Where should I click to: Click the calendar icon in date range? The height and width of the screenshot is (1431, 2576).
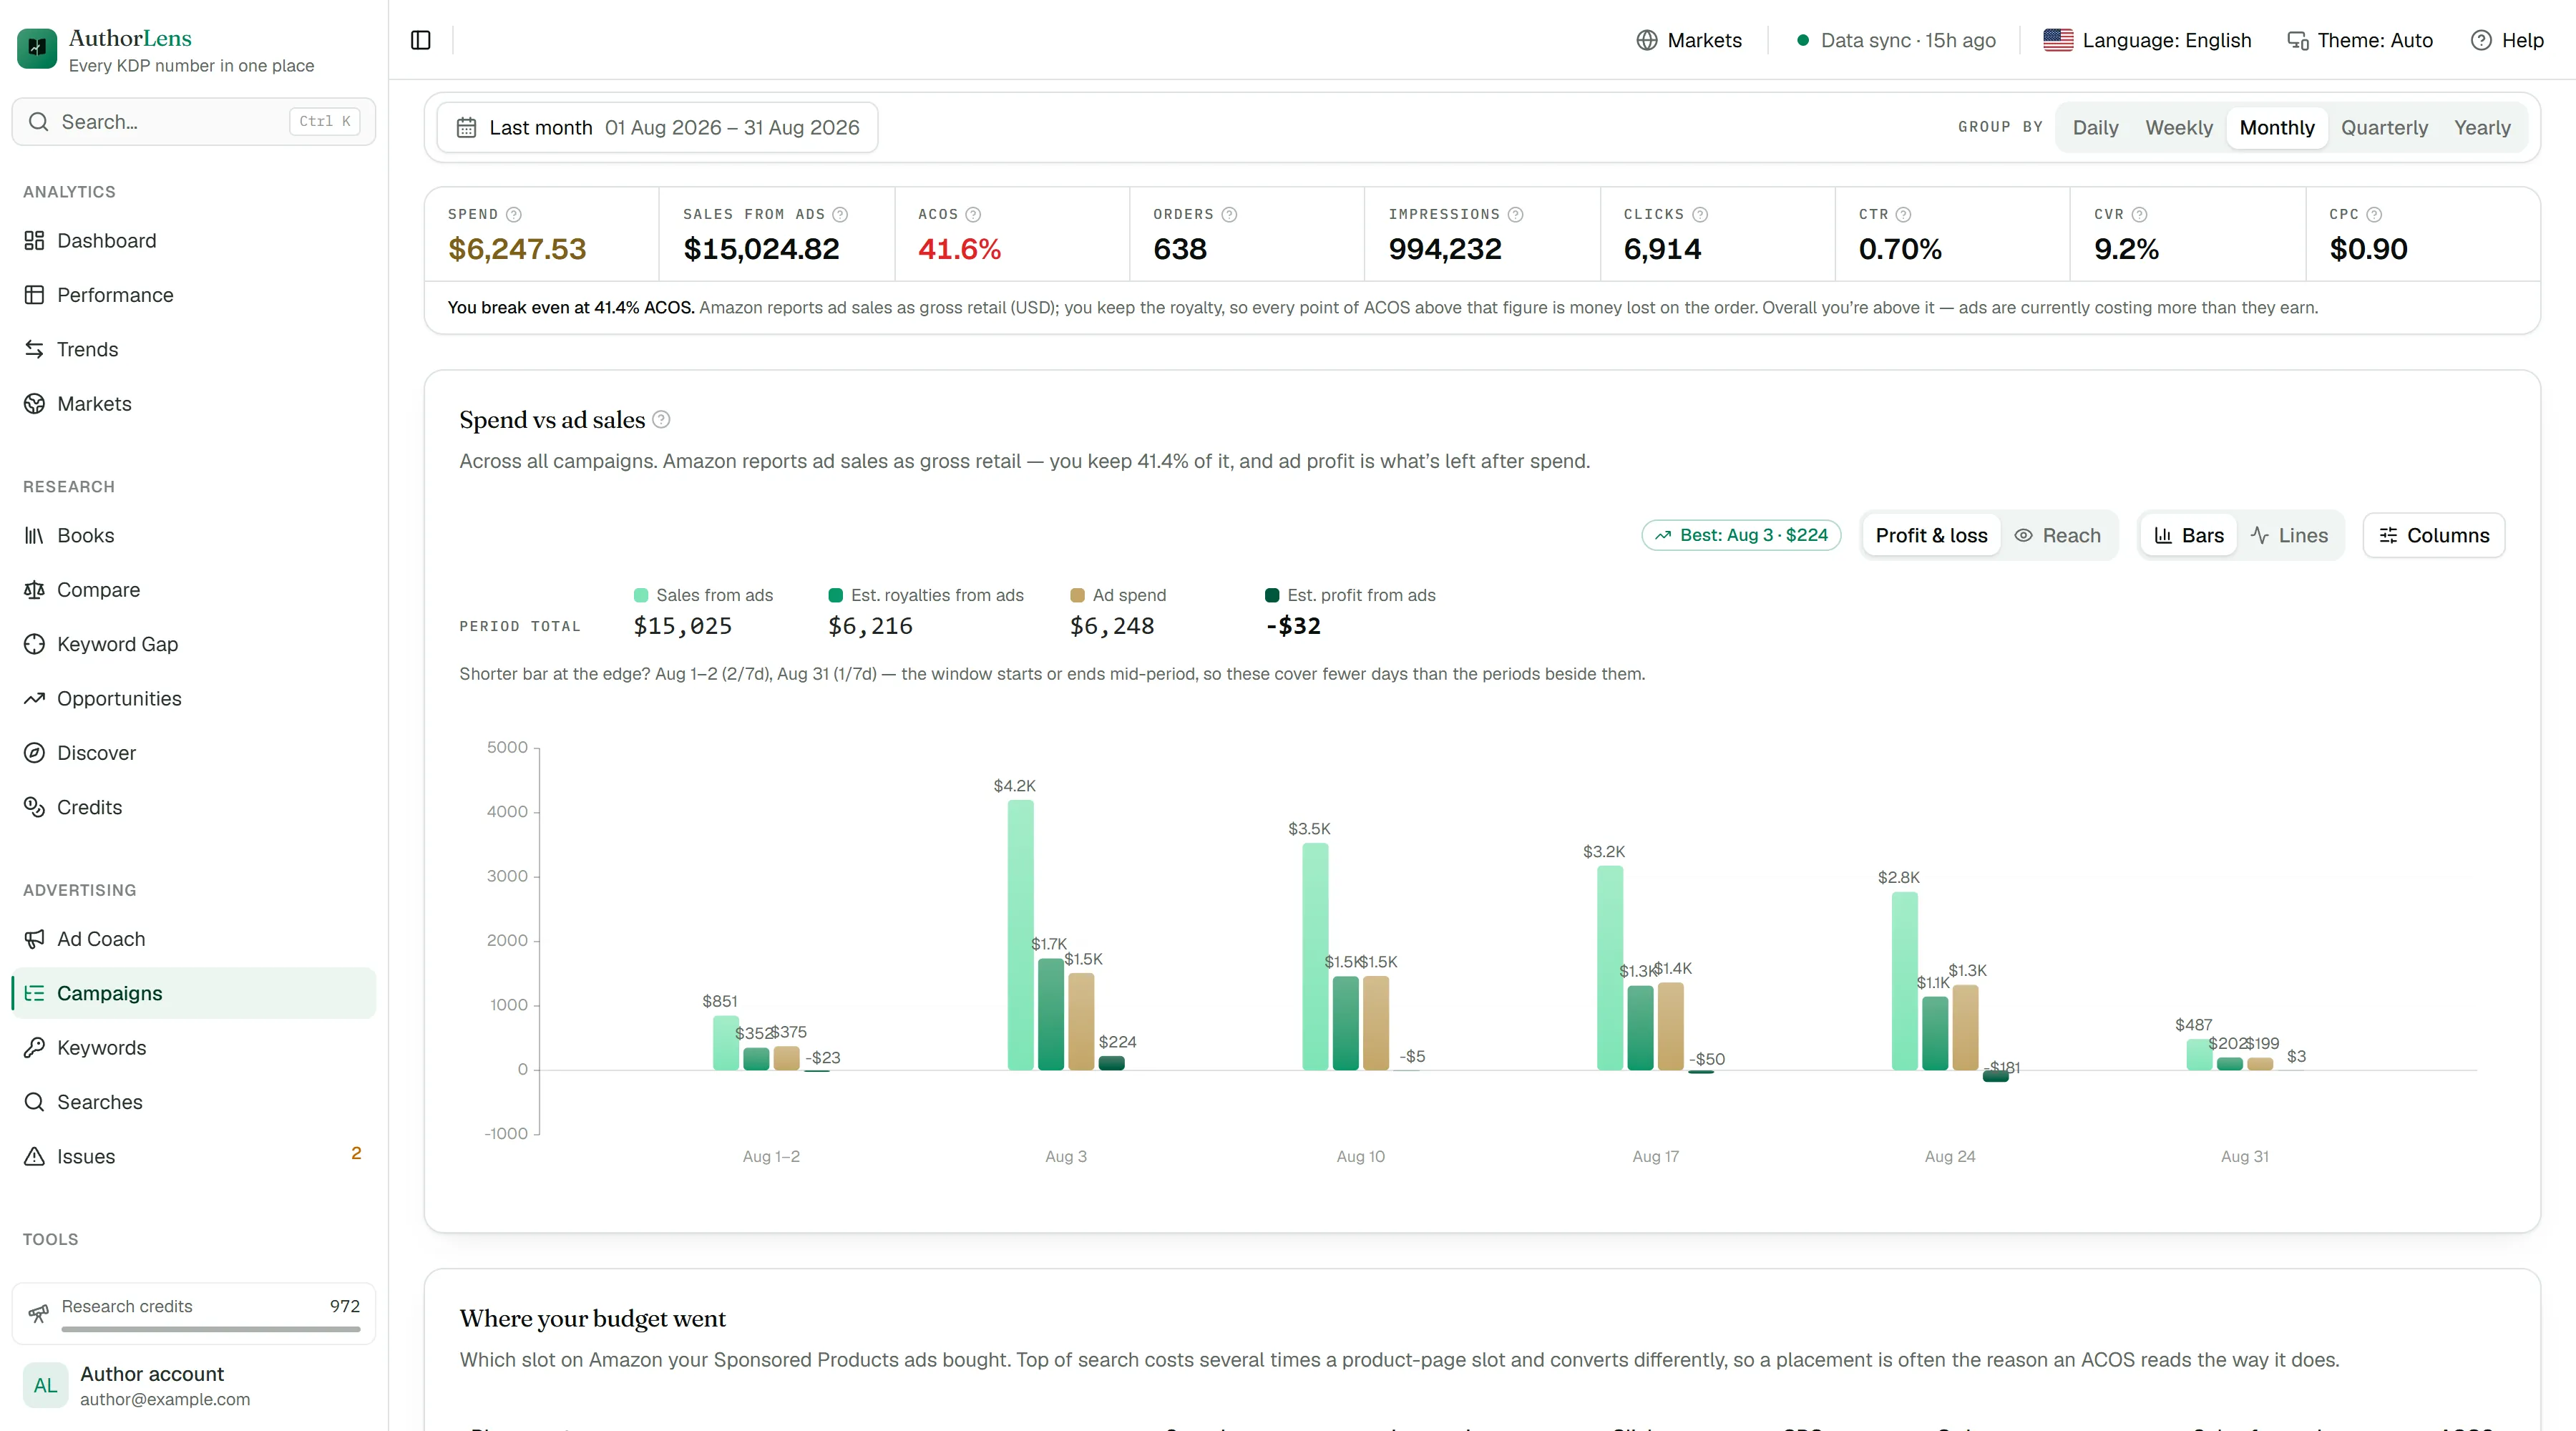[466, 127]
